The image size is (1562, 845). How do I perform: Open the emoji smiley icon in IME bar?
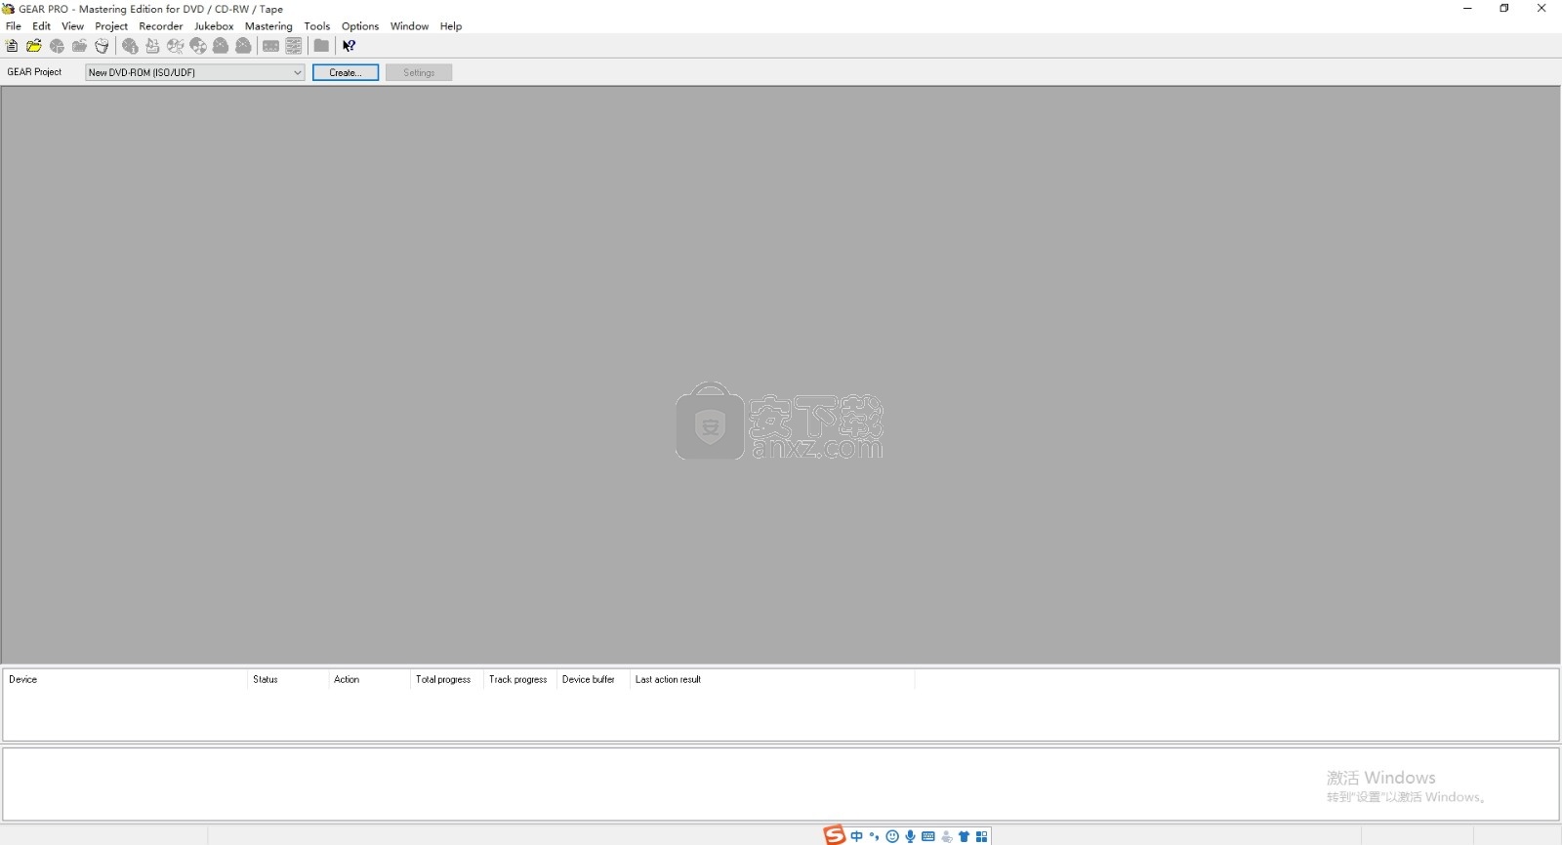[x=892, y=836]
